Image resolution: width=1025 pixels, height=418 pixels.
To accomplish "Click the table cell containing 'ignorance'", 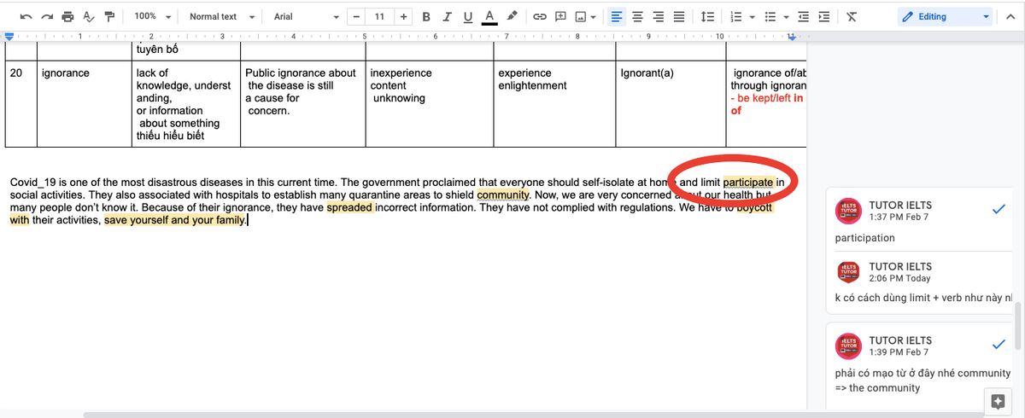I will (x=85, y=105).
